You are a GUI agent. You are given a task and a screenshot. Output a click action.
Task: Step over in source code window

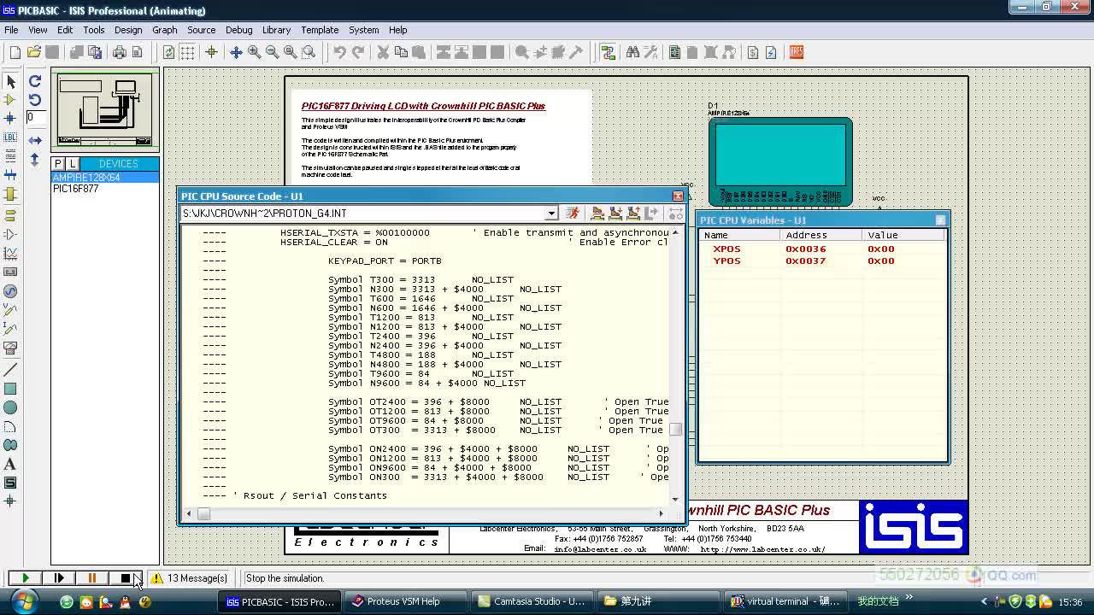click(597, 214)
